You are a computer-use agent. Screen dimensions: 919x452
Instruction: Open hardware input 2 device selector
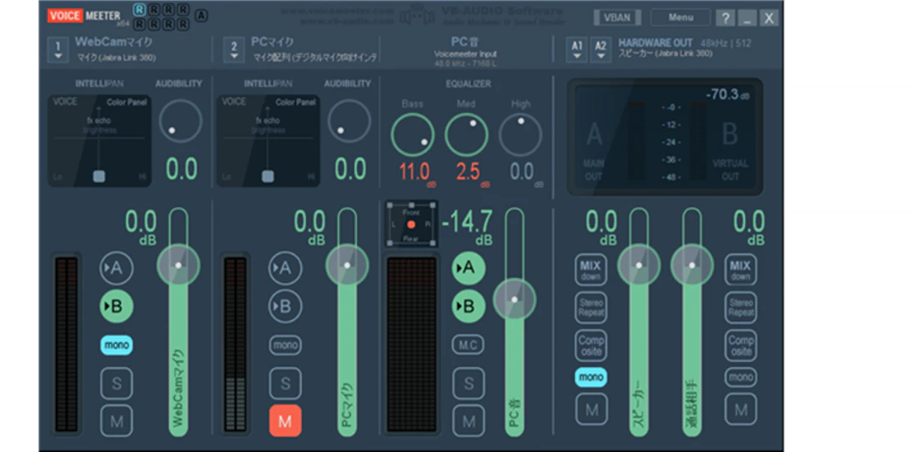pos(233,49)
